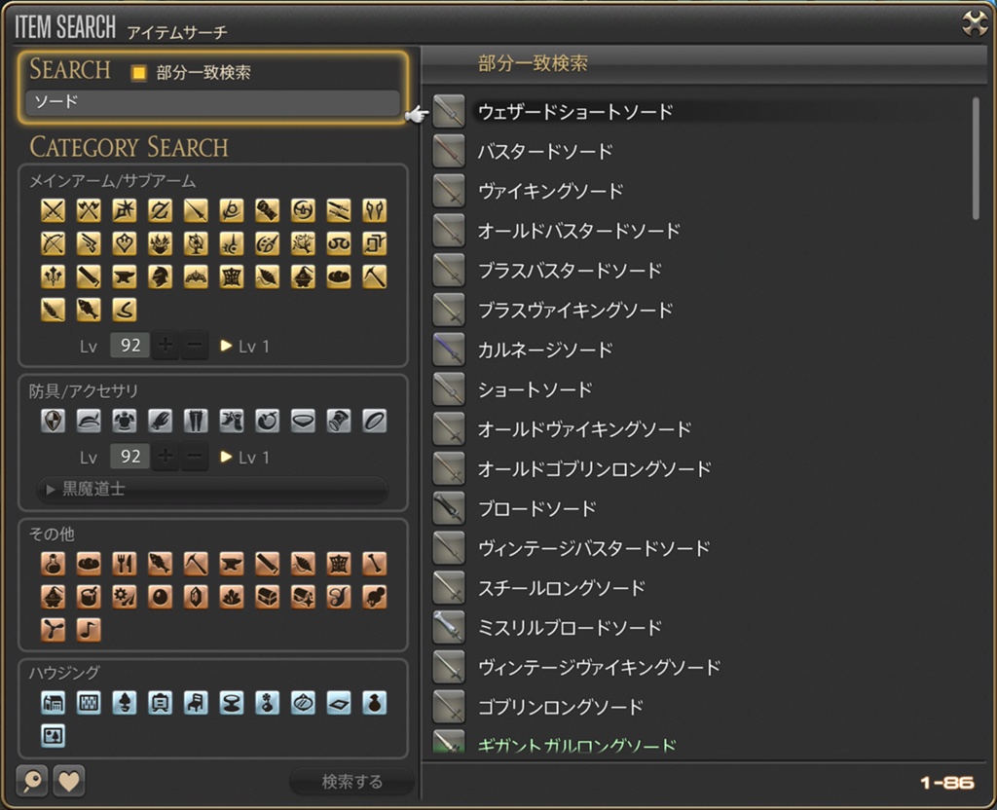The width and height of the screenshot is (997, 810).
Task: Select the ring icon in accessories row
Action: click(374, 421)
